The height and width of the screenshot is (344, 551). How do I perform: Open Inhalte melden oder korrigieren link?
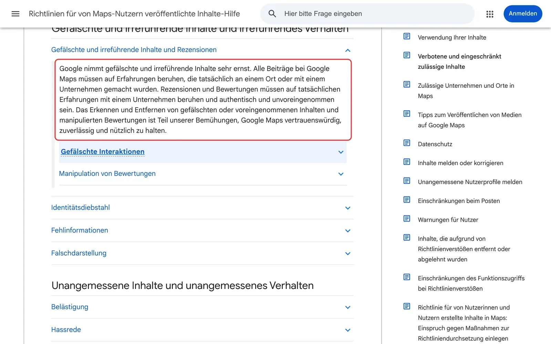pyautogui.click(x=460, y=163)
